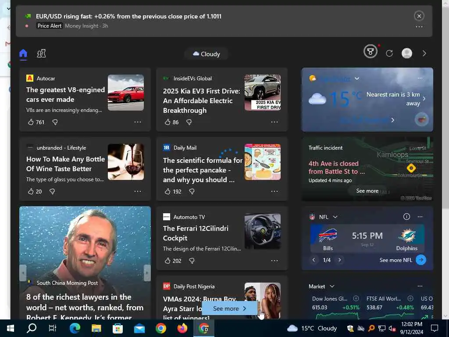This screenshot has width=449, height=337.
Task: Click the Cloudy weather pill
Action: click(207, 54)
